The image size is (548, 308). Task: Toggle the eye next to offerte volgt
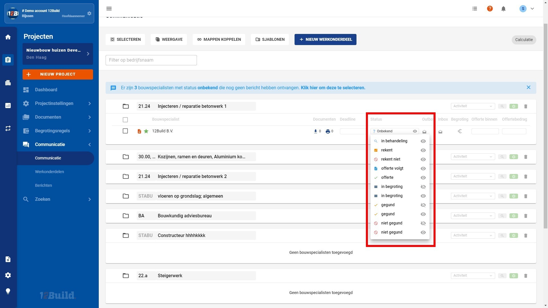[423, 169]
